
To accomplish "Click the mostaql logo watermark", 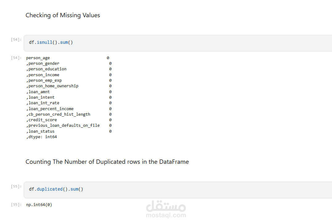I will 166,206.
